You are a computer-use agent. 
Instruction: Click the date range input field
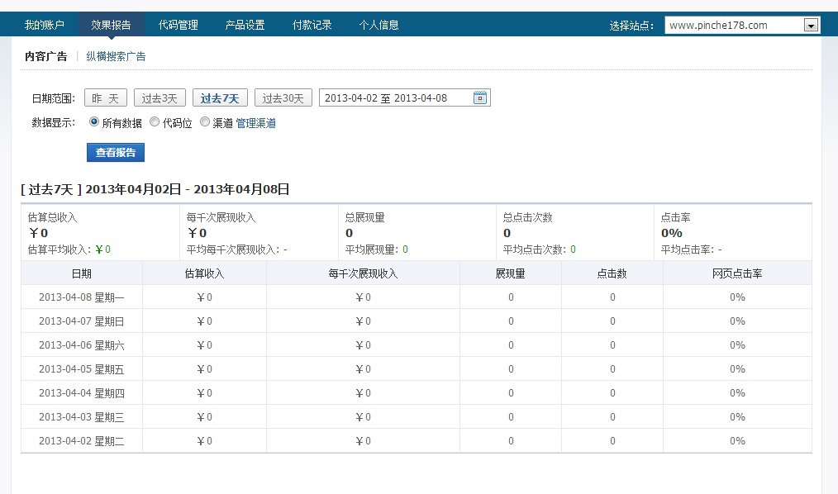click(395, 98)
